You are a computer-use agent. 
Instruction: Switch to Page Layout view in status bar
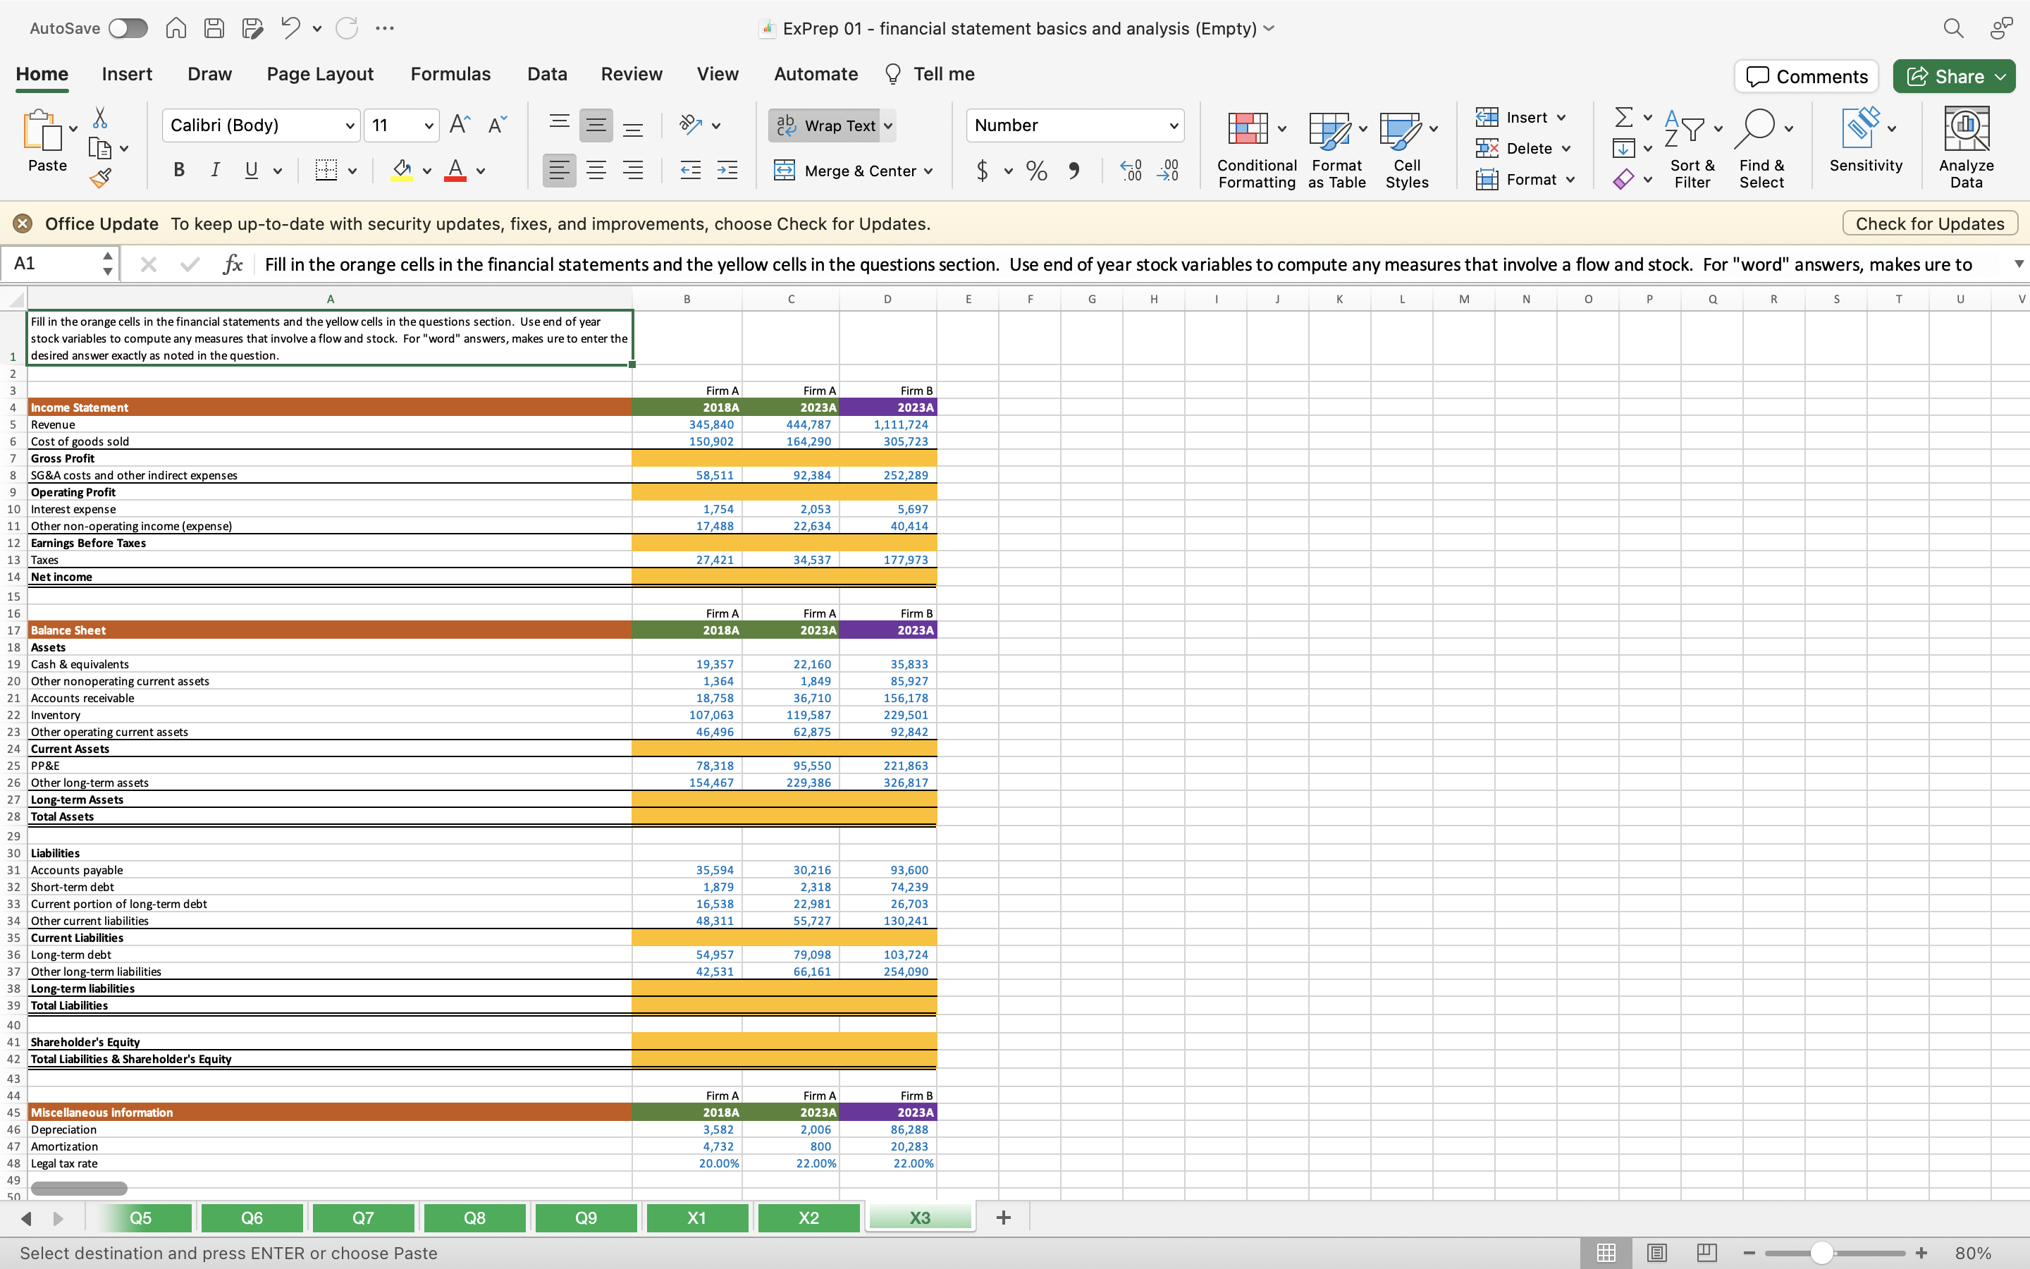[x=1656, y=1253]
